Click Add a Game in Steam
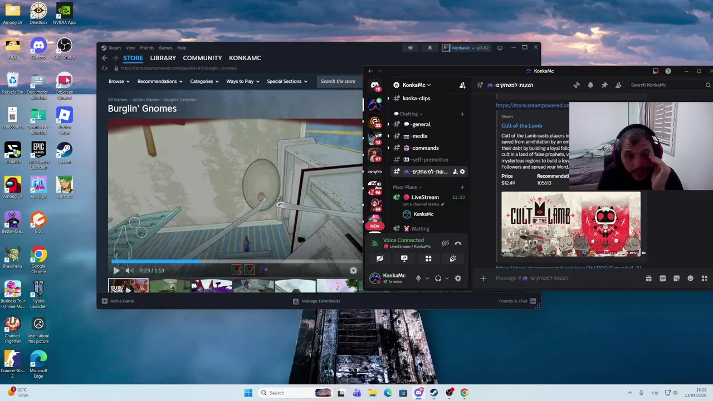Viewport: 713px width, 401px height. tap(118, 301)
